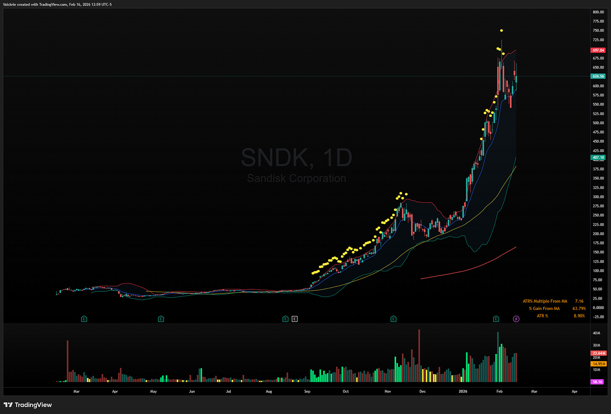Open the earnings marker in May 2025
The height and width of the screenshot is (414, 611).
click(161, 319)
